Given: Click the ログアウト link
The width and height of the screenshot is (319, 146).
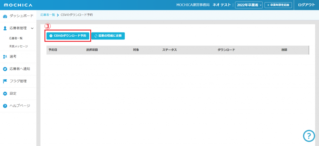Looking at the screenshot, I should click(306, 5).
